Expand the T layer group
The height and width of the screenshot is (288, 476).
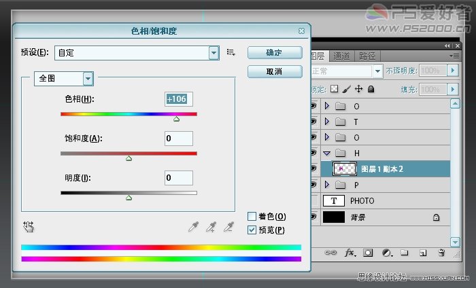[326, 122]
